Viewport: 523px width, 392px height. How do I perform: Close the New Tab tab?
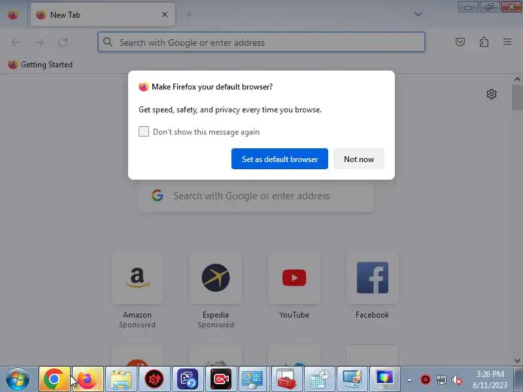(x=165, y=14)
